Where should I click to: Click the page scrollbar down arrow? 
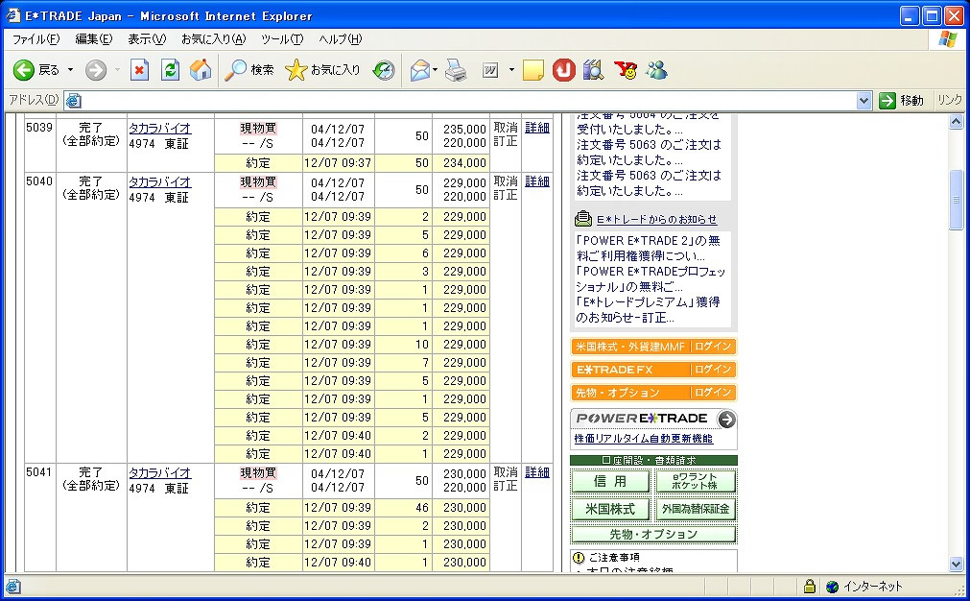coord(956,564)
